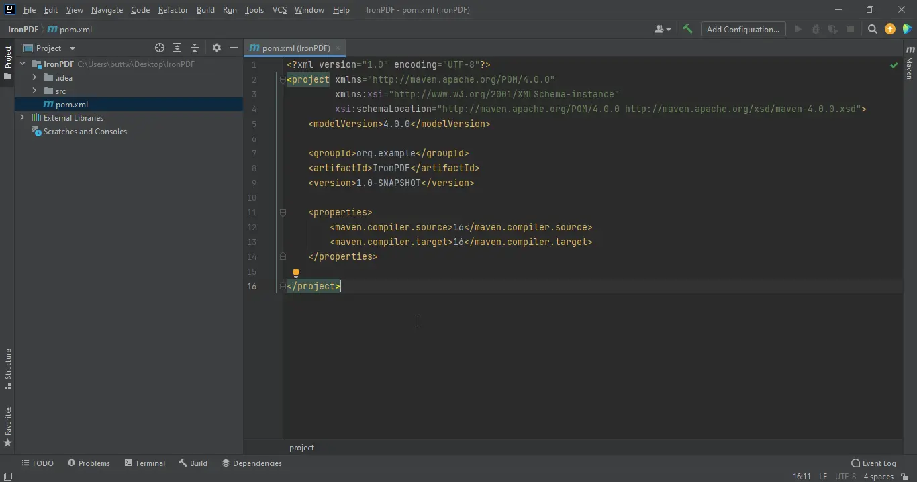The image size is (917, 482).
Task: Click the lock read-only status icon
Action: 905,477
